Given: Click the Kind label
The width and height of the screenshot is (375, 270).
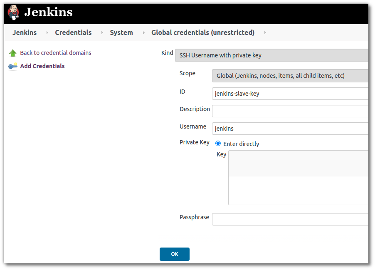Looking at the screenshot, I should [x=167, y=53].
